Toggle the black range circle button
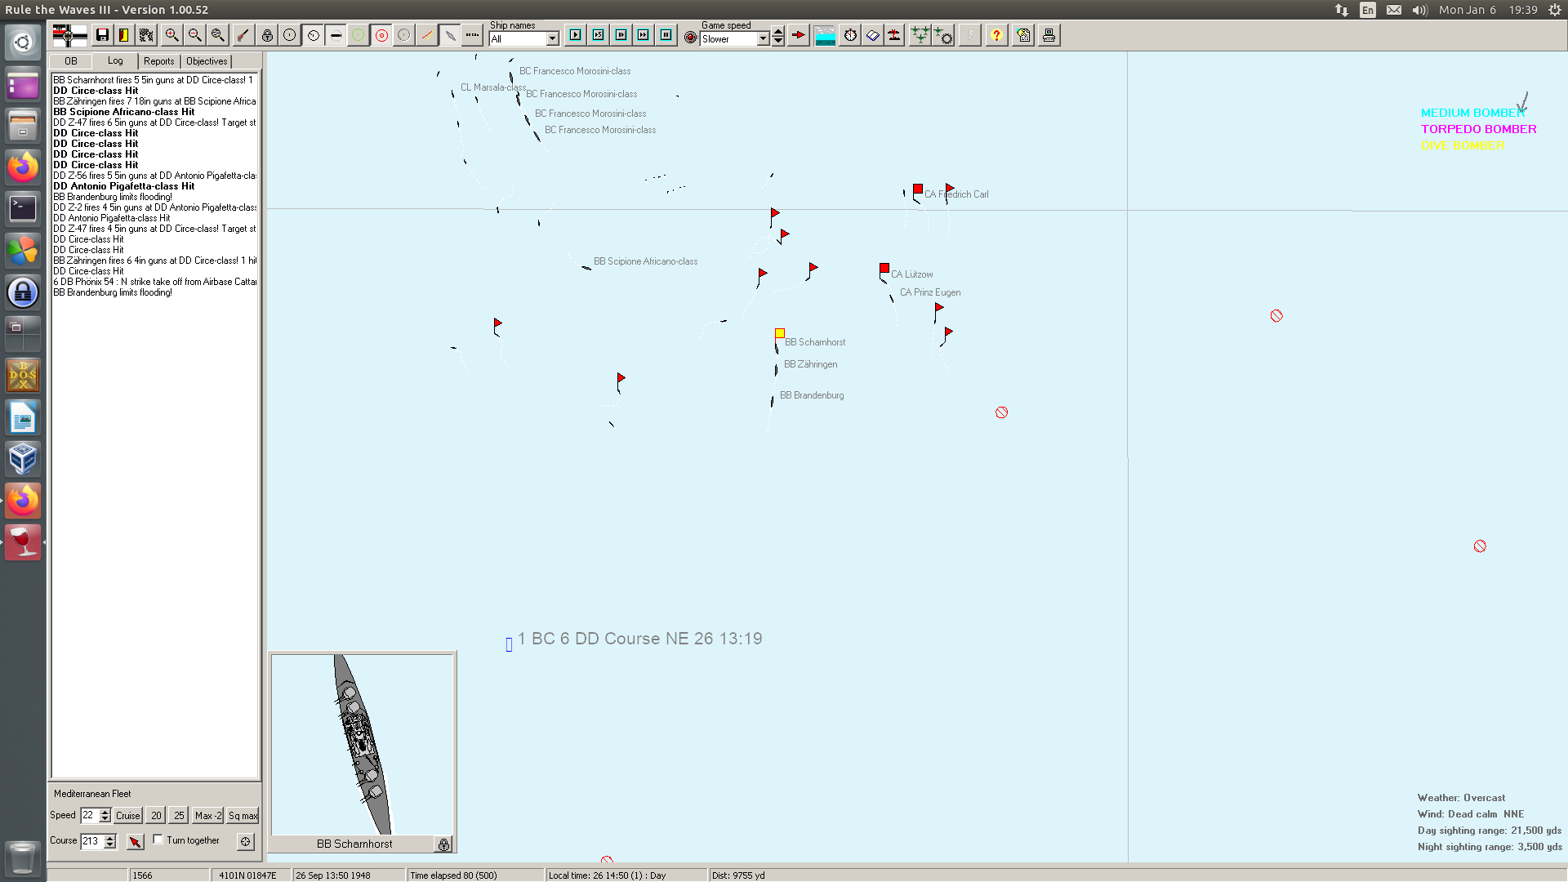The image size is (1568, 882). (x=290, y=35)
